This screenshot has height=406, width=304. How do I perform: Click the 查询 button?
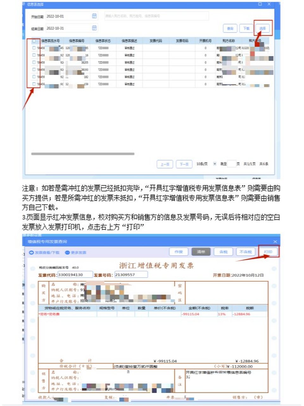pos(230,29)
